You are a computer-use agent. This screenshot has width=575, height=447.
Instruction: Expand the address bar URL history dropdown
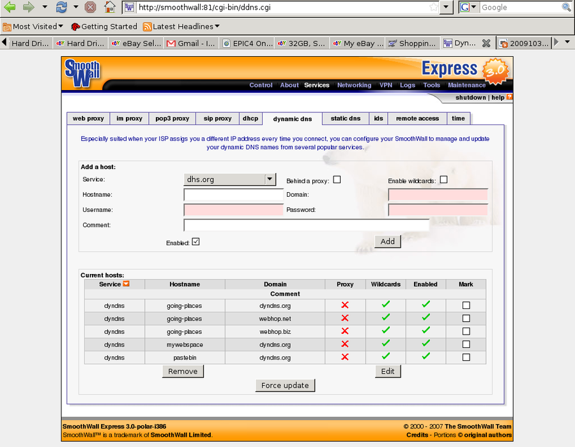pos(446,7)
